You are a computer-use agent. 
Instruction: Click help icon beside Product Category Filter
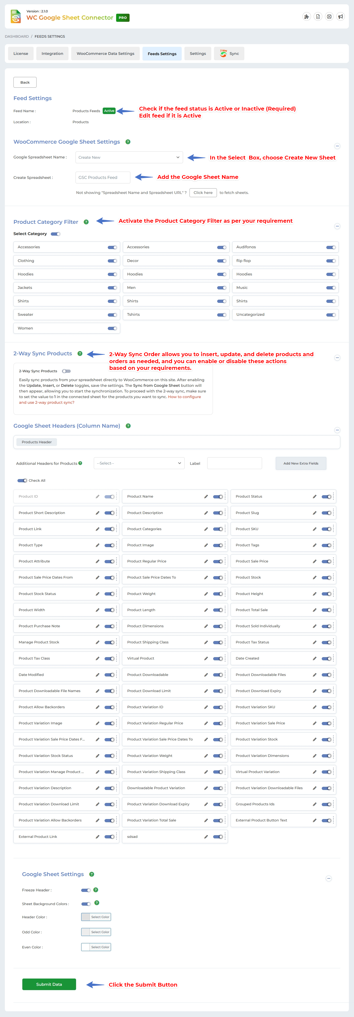tap(86, 222)
